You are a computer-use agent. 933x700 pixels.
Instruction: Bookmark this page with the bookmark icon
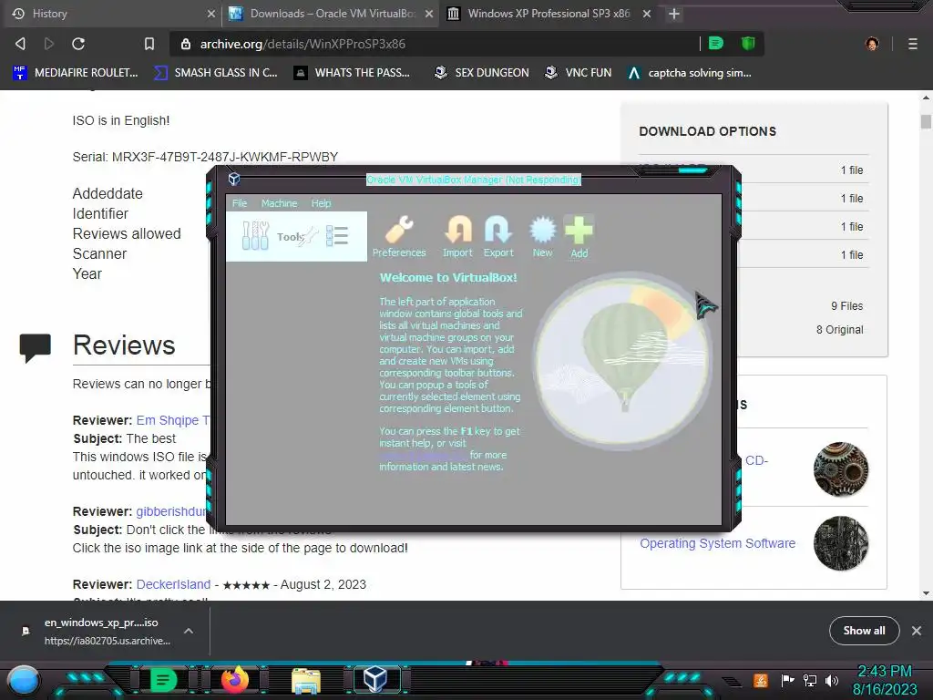pos(149,44)
